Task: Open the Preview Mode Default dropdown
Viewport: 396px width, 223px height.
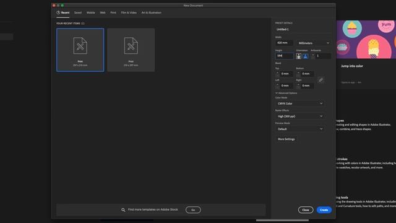Action: 299,129
